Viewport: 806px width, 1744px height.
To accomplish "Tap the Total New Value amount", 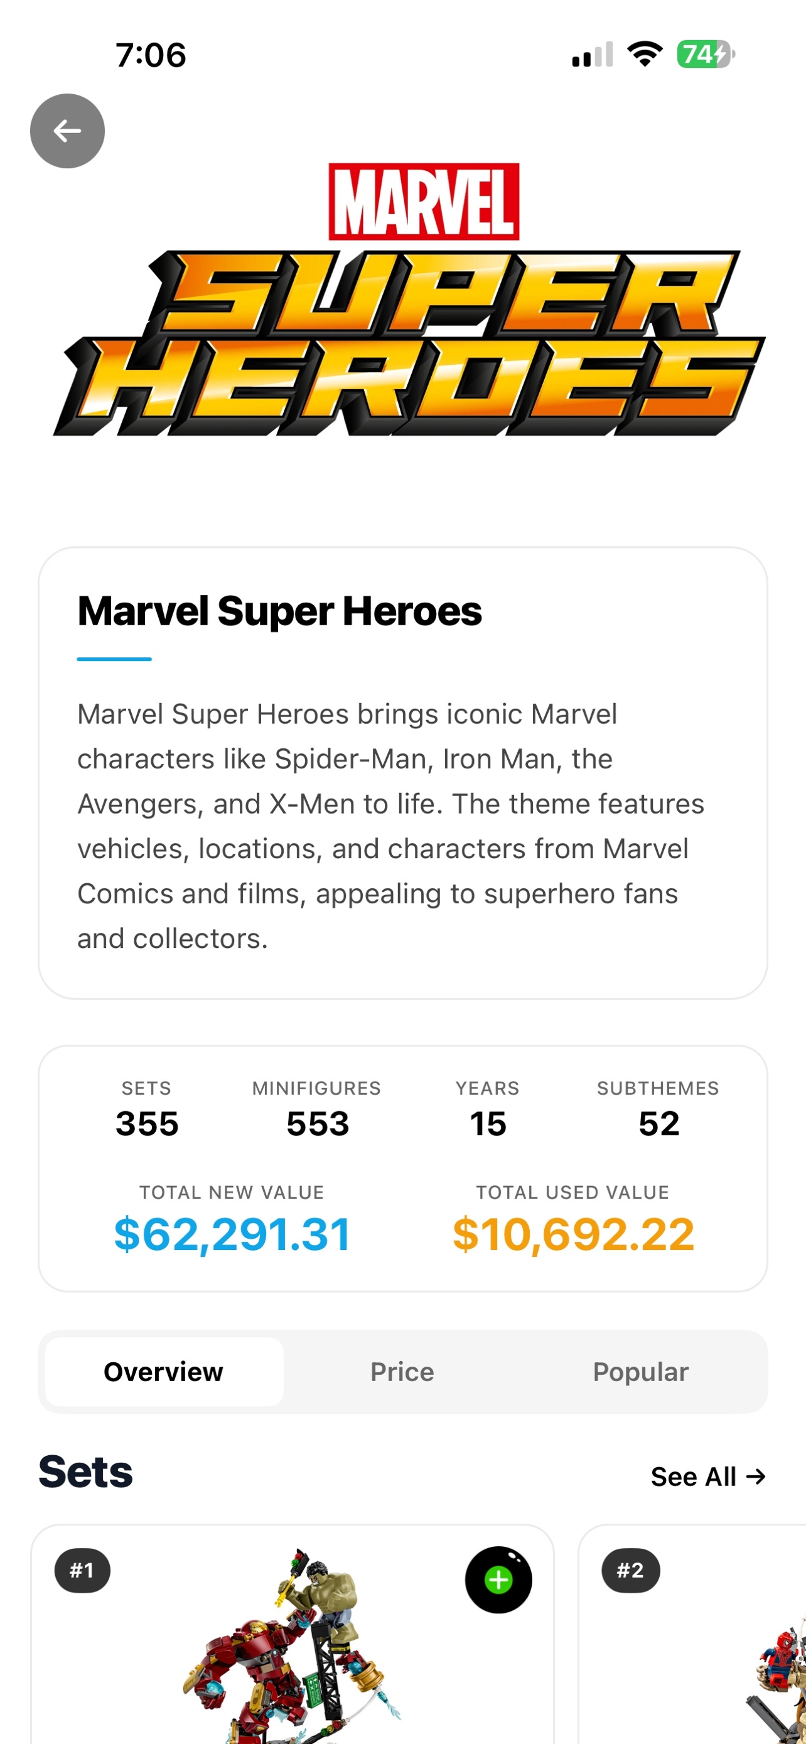I will point(232,1234).
